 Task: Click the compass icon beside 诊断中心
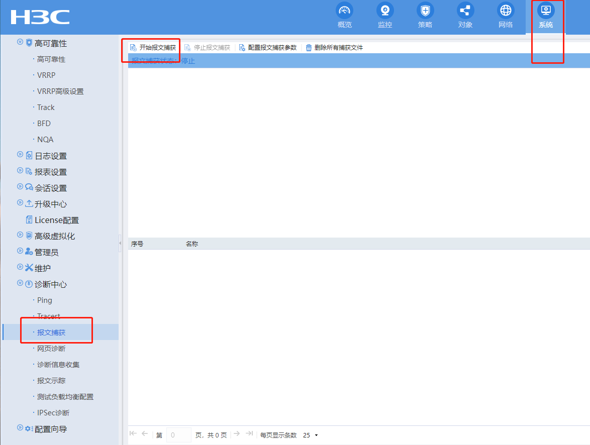pos(29,284)
